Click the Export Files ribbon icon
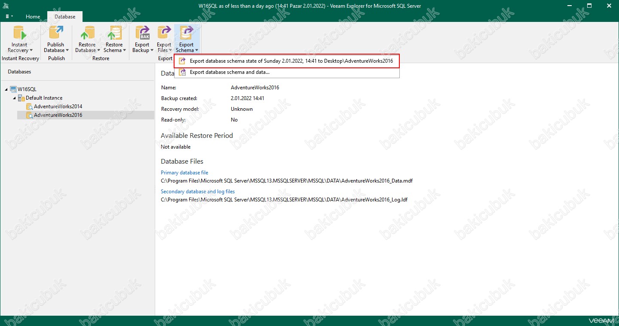 pos(164,33)
